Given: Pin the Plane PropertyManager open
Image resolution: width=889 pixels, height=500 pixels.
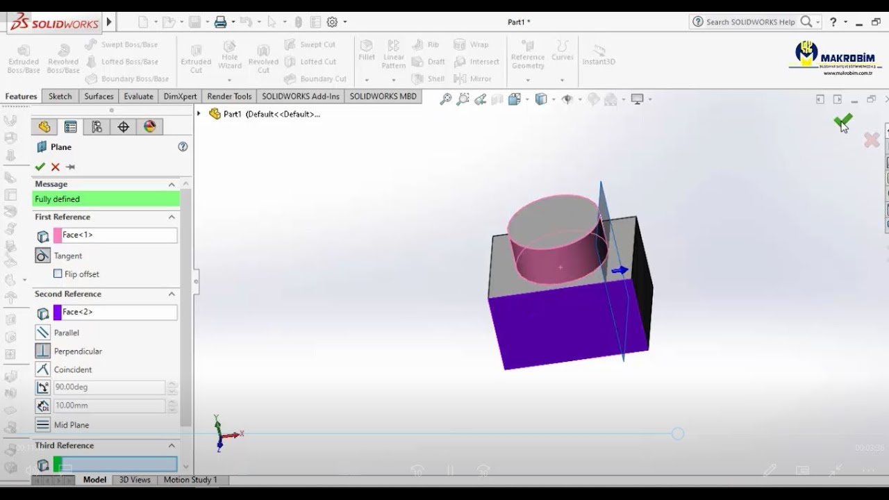Looking at the screenshot, I should 70,167.
